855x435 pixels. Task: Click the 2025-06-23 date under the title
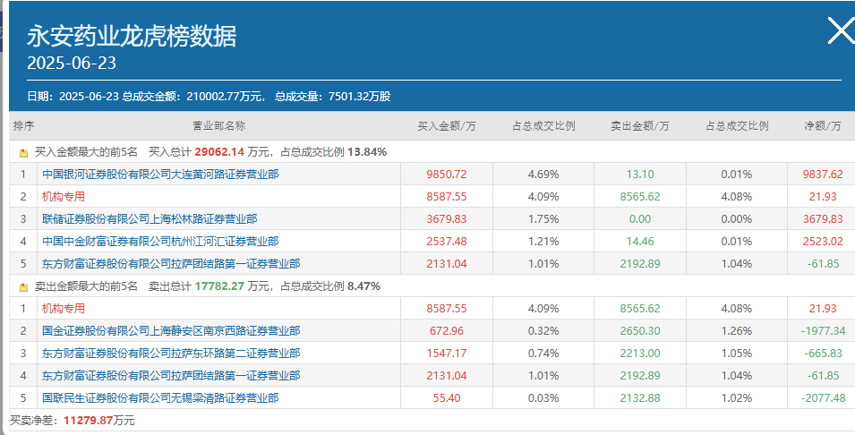click(72, 64)
